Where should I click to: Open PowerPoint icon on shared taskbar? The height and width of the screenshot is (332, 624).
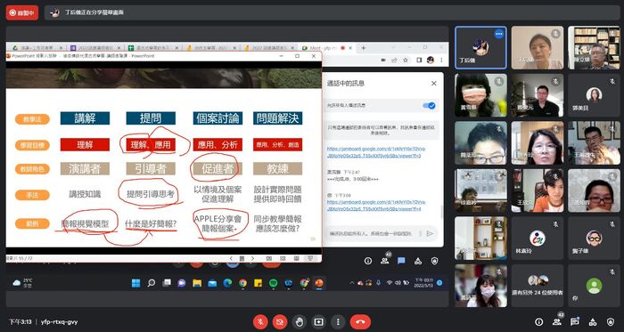(319, 283)
